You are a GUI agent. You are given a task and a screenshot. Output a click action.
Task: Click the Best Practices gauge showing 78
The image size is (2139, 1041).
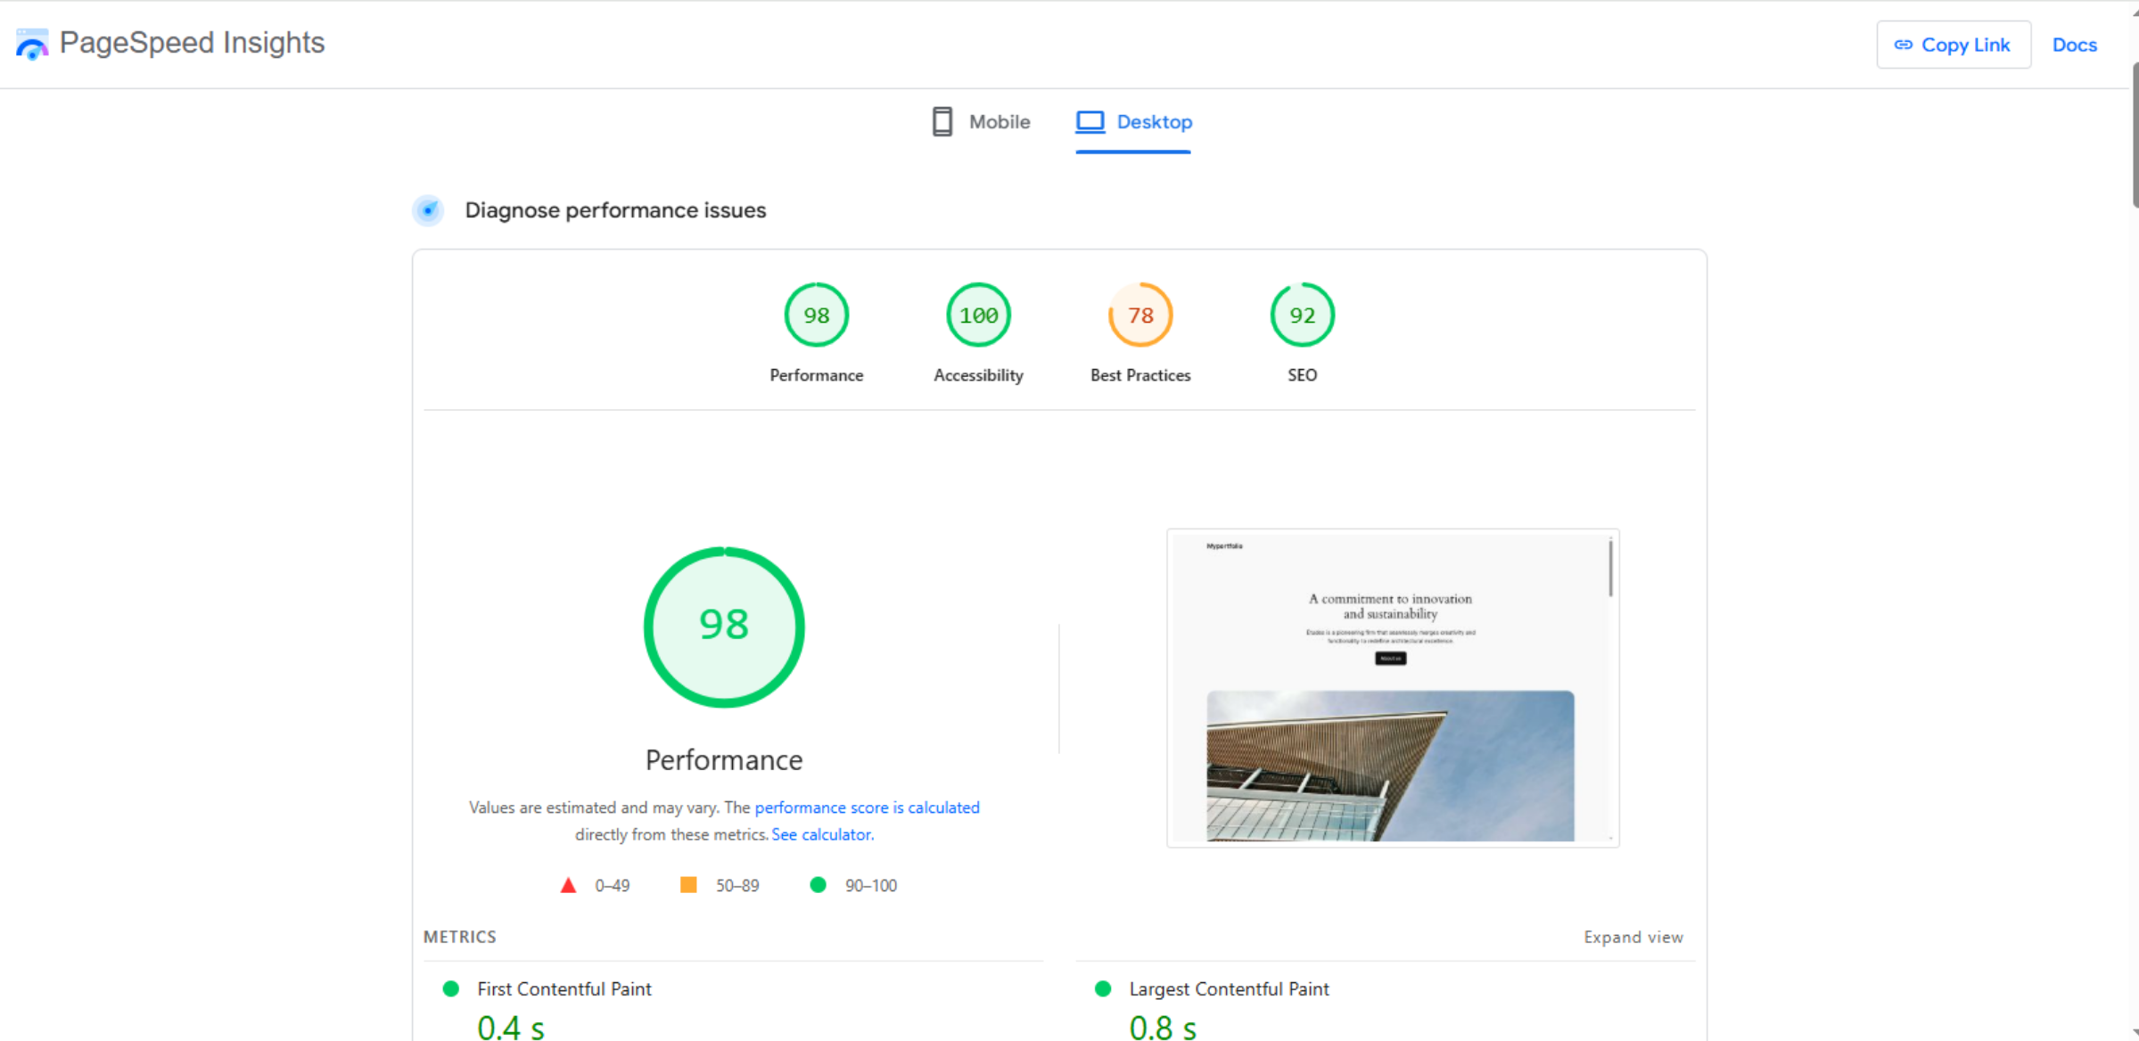1139,314
